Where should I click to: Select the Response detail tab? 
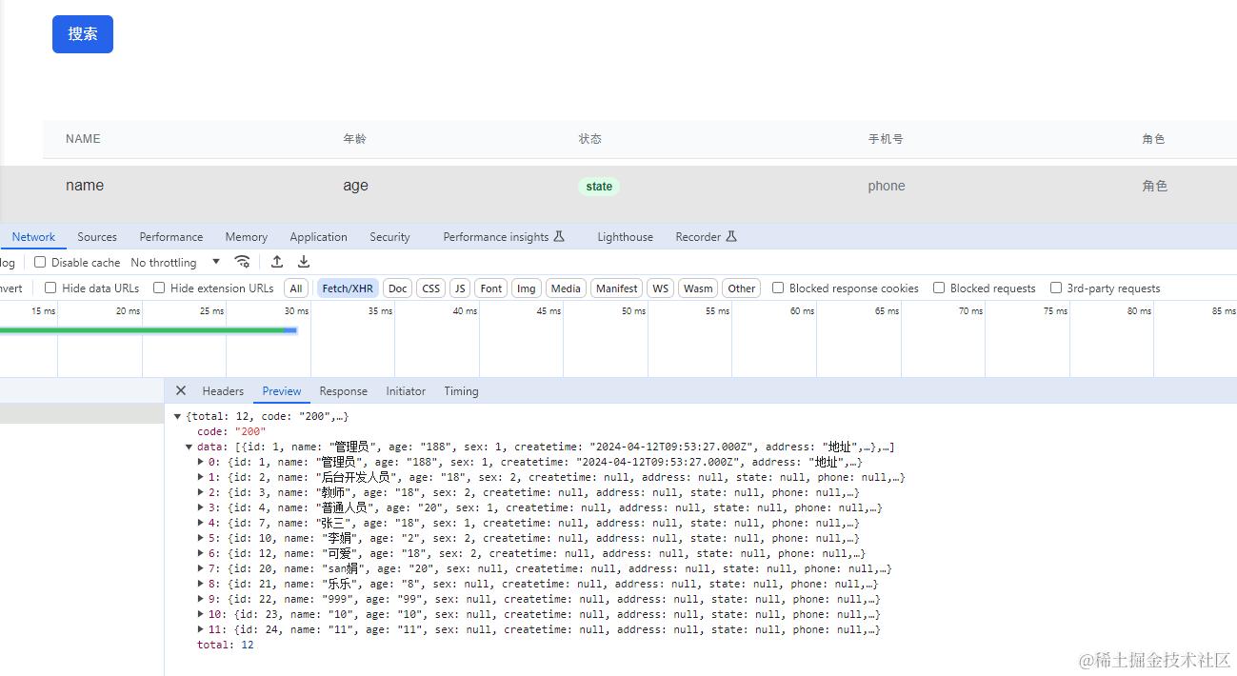[344, 391]
